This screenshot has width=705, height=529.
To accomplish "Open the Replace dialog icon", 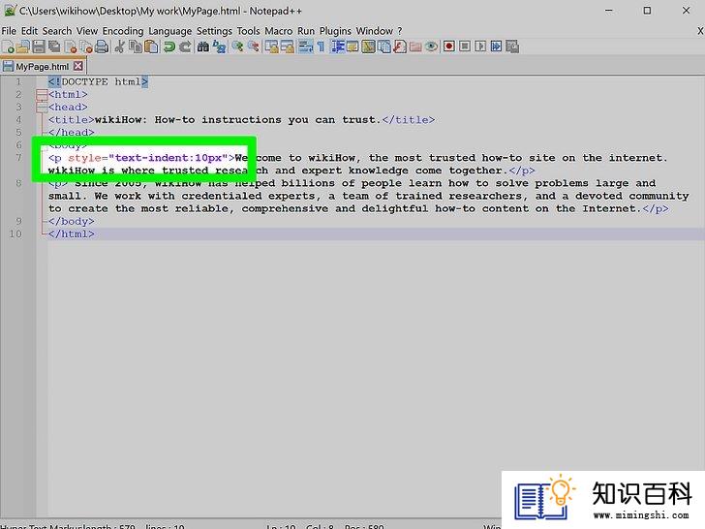I will point(219,47).
